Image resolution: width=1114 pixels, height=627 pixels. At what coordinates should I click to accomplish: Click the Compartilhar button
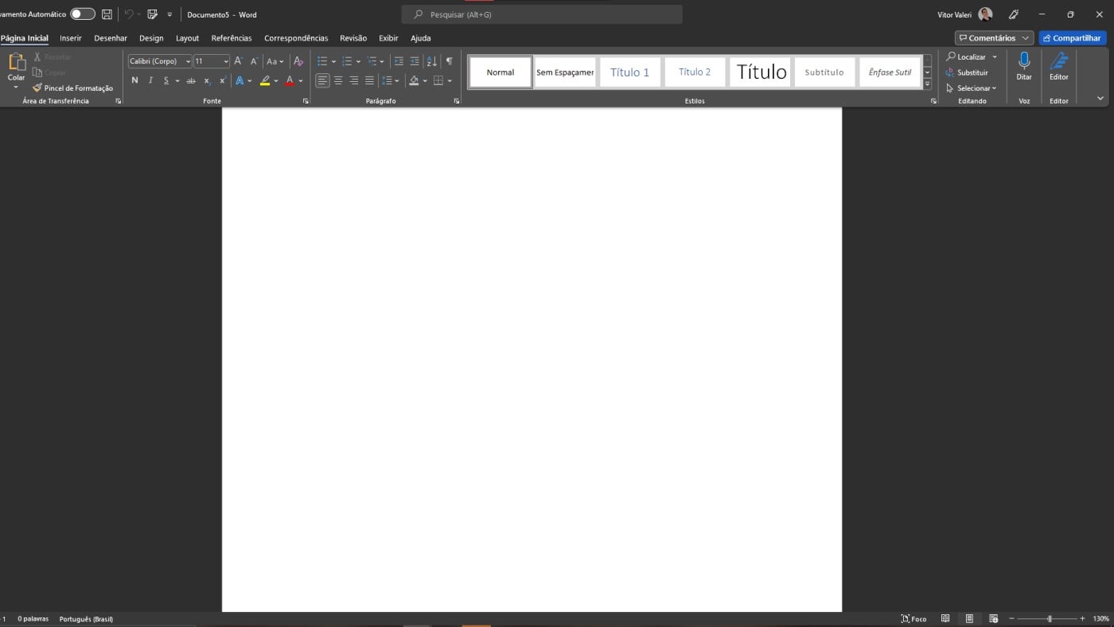click(x=1072, y=37)
